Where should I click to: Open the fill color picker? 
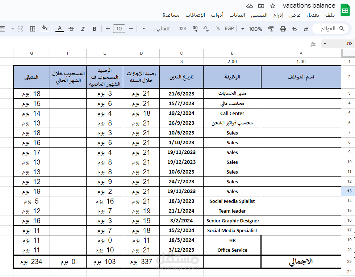coord(45,29)
